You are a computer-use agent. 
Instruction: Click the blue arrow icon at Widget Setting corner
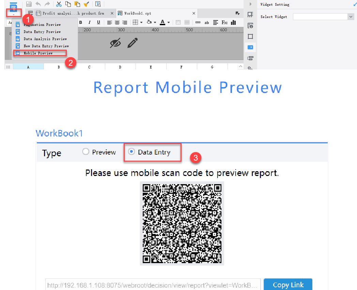pos(355,4)
